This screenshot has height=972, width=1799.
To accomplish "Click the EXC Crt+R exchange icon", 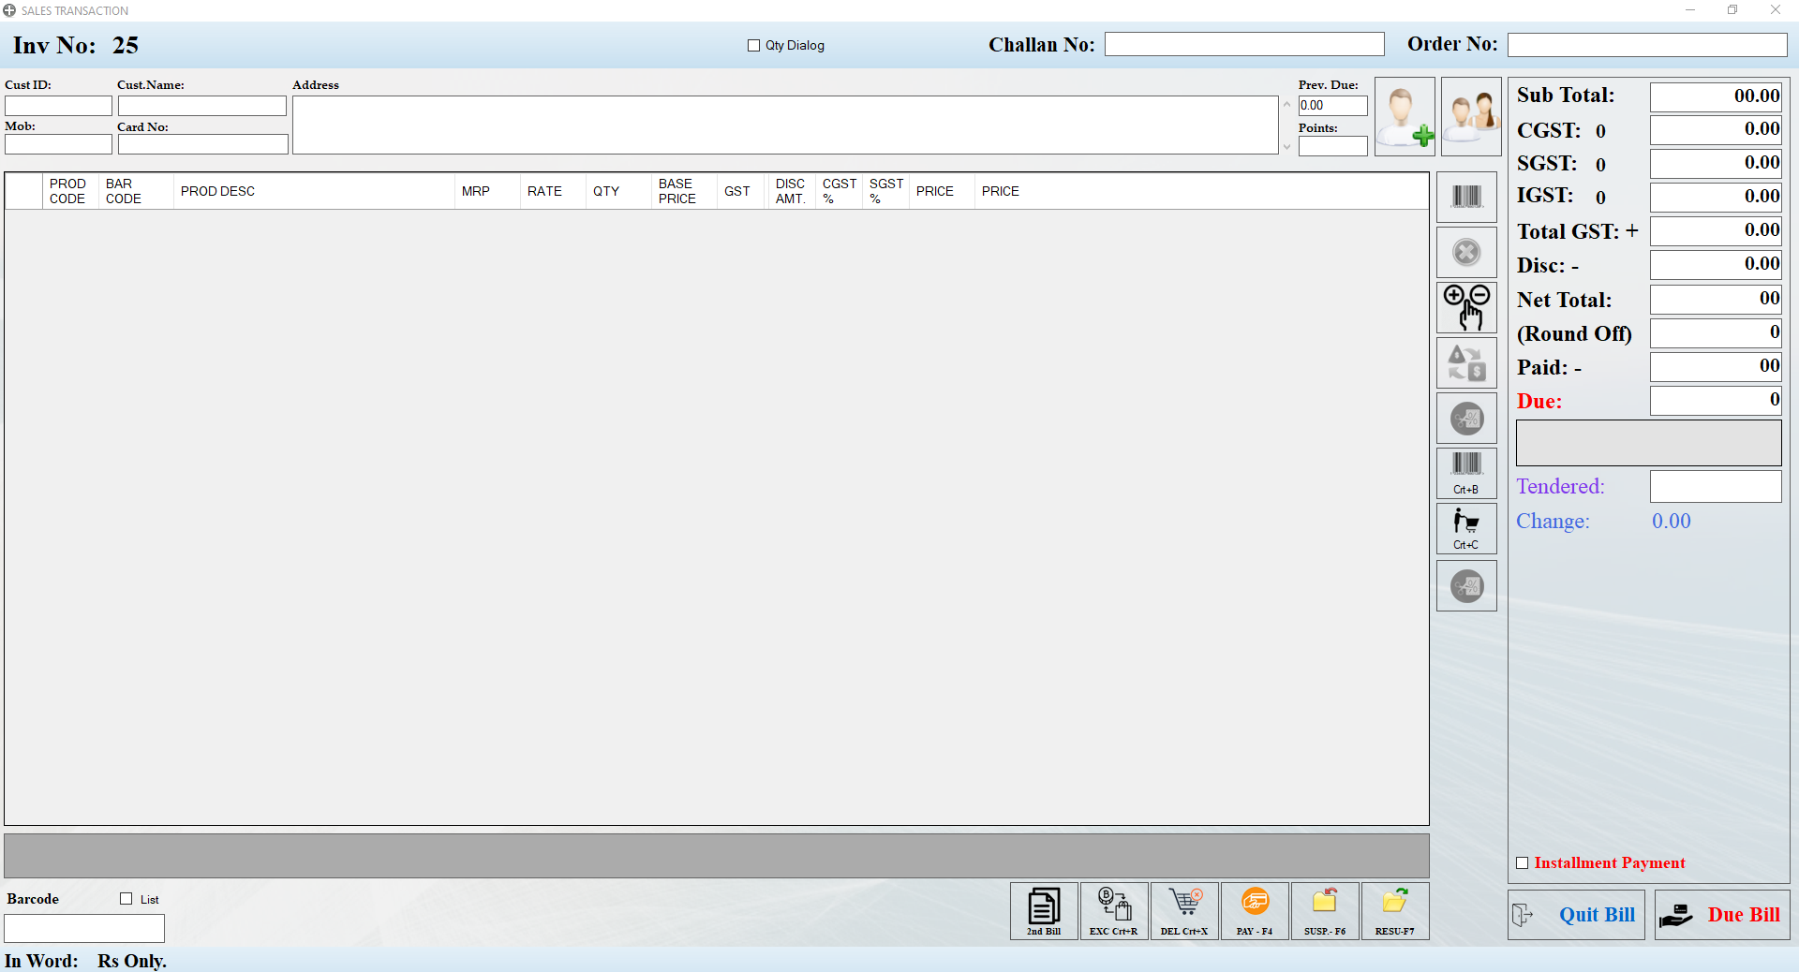I will [x=1114, y=910].
